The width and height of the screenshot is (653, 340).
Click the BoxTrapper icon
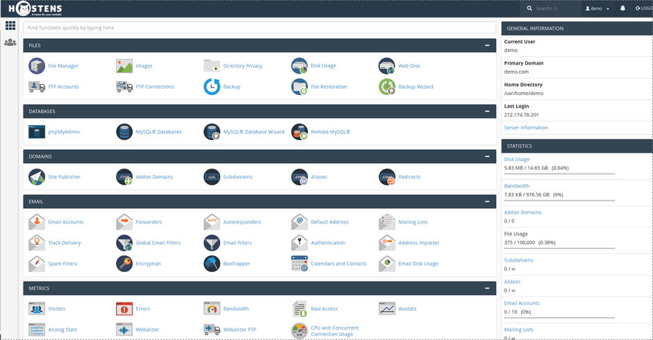click(x=212, y=264)
